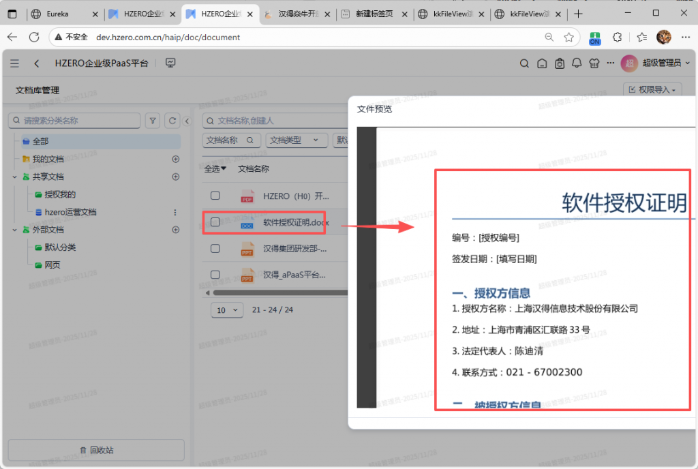This screenshot has width=698, height=469.
Task: Click the monitor icon beside the HZERO title
Action: [x=170, y=63]
